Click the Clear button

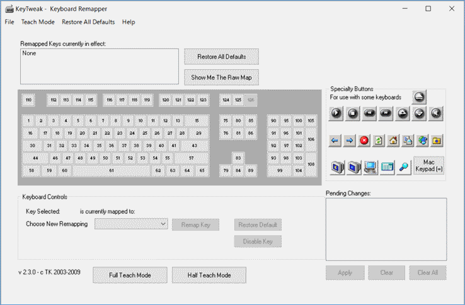coord(386,272)
